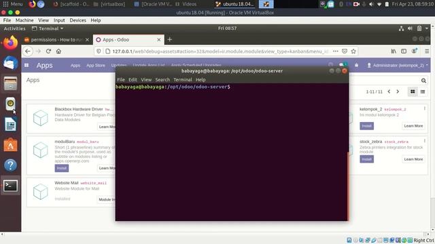Open Odoo debug bug icon

coord(356,65)
